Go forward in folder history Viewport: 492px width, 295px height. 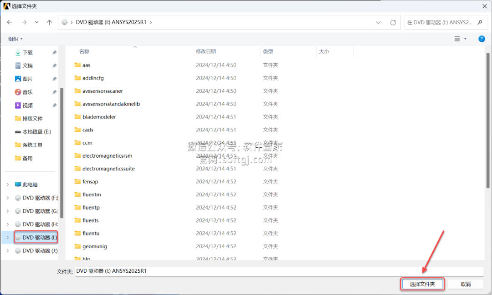tap(24, 22)
